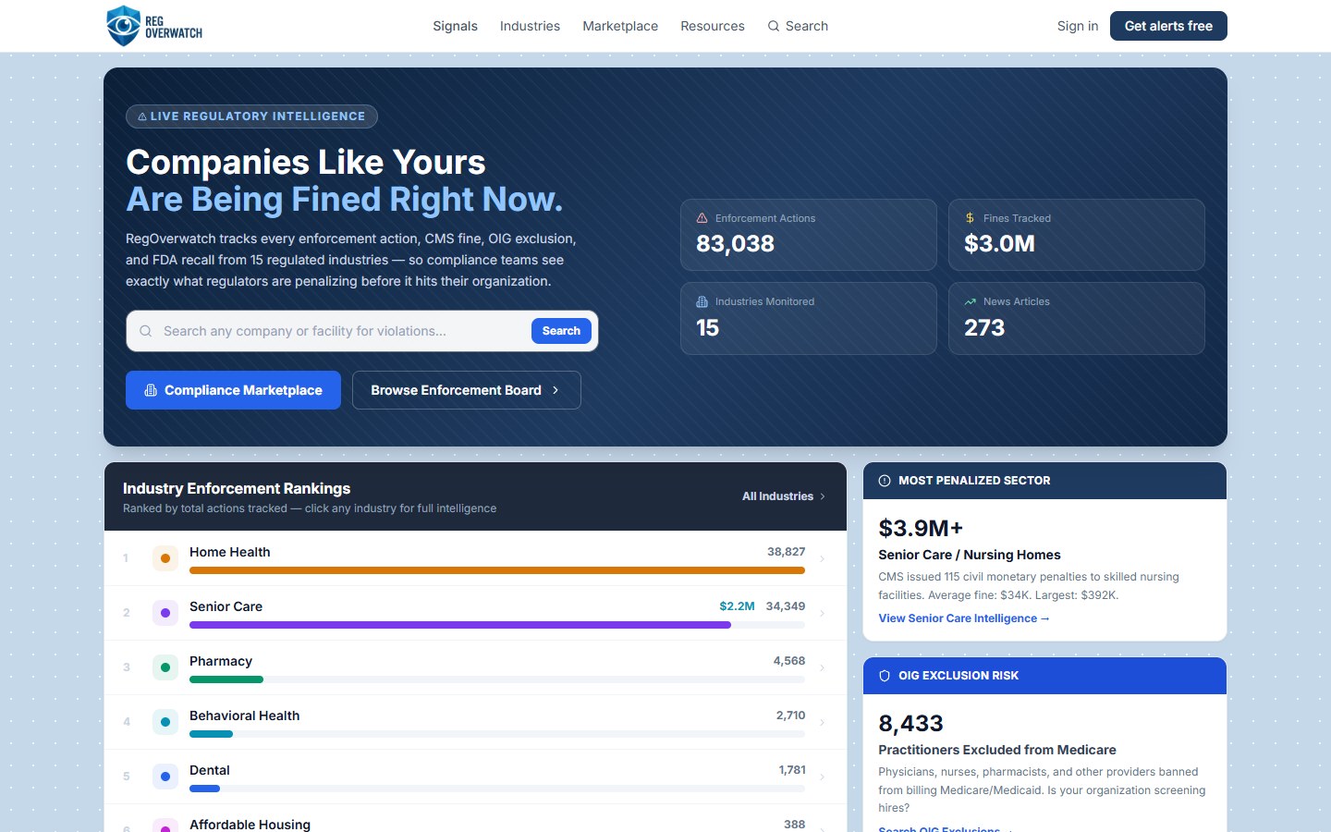Screen dimensions: 1331x832
Task: Open the All Industries link
Action: click(x=784, y=496)
